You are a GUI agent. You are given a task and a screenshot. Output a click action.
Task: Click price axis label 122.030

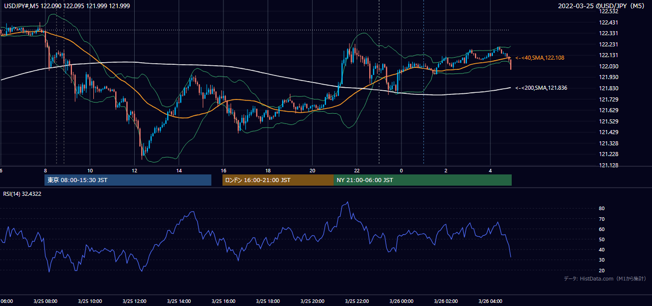(608, 66)
